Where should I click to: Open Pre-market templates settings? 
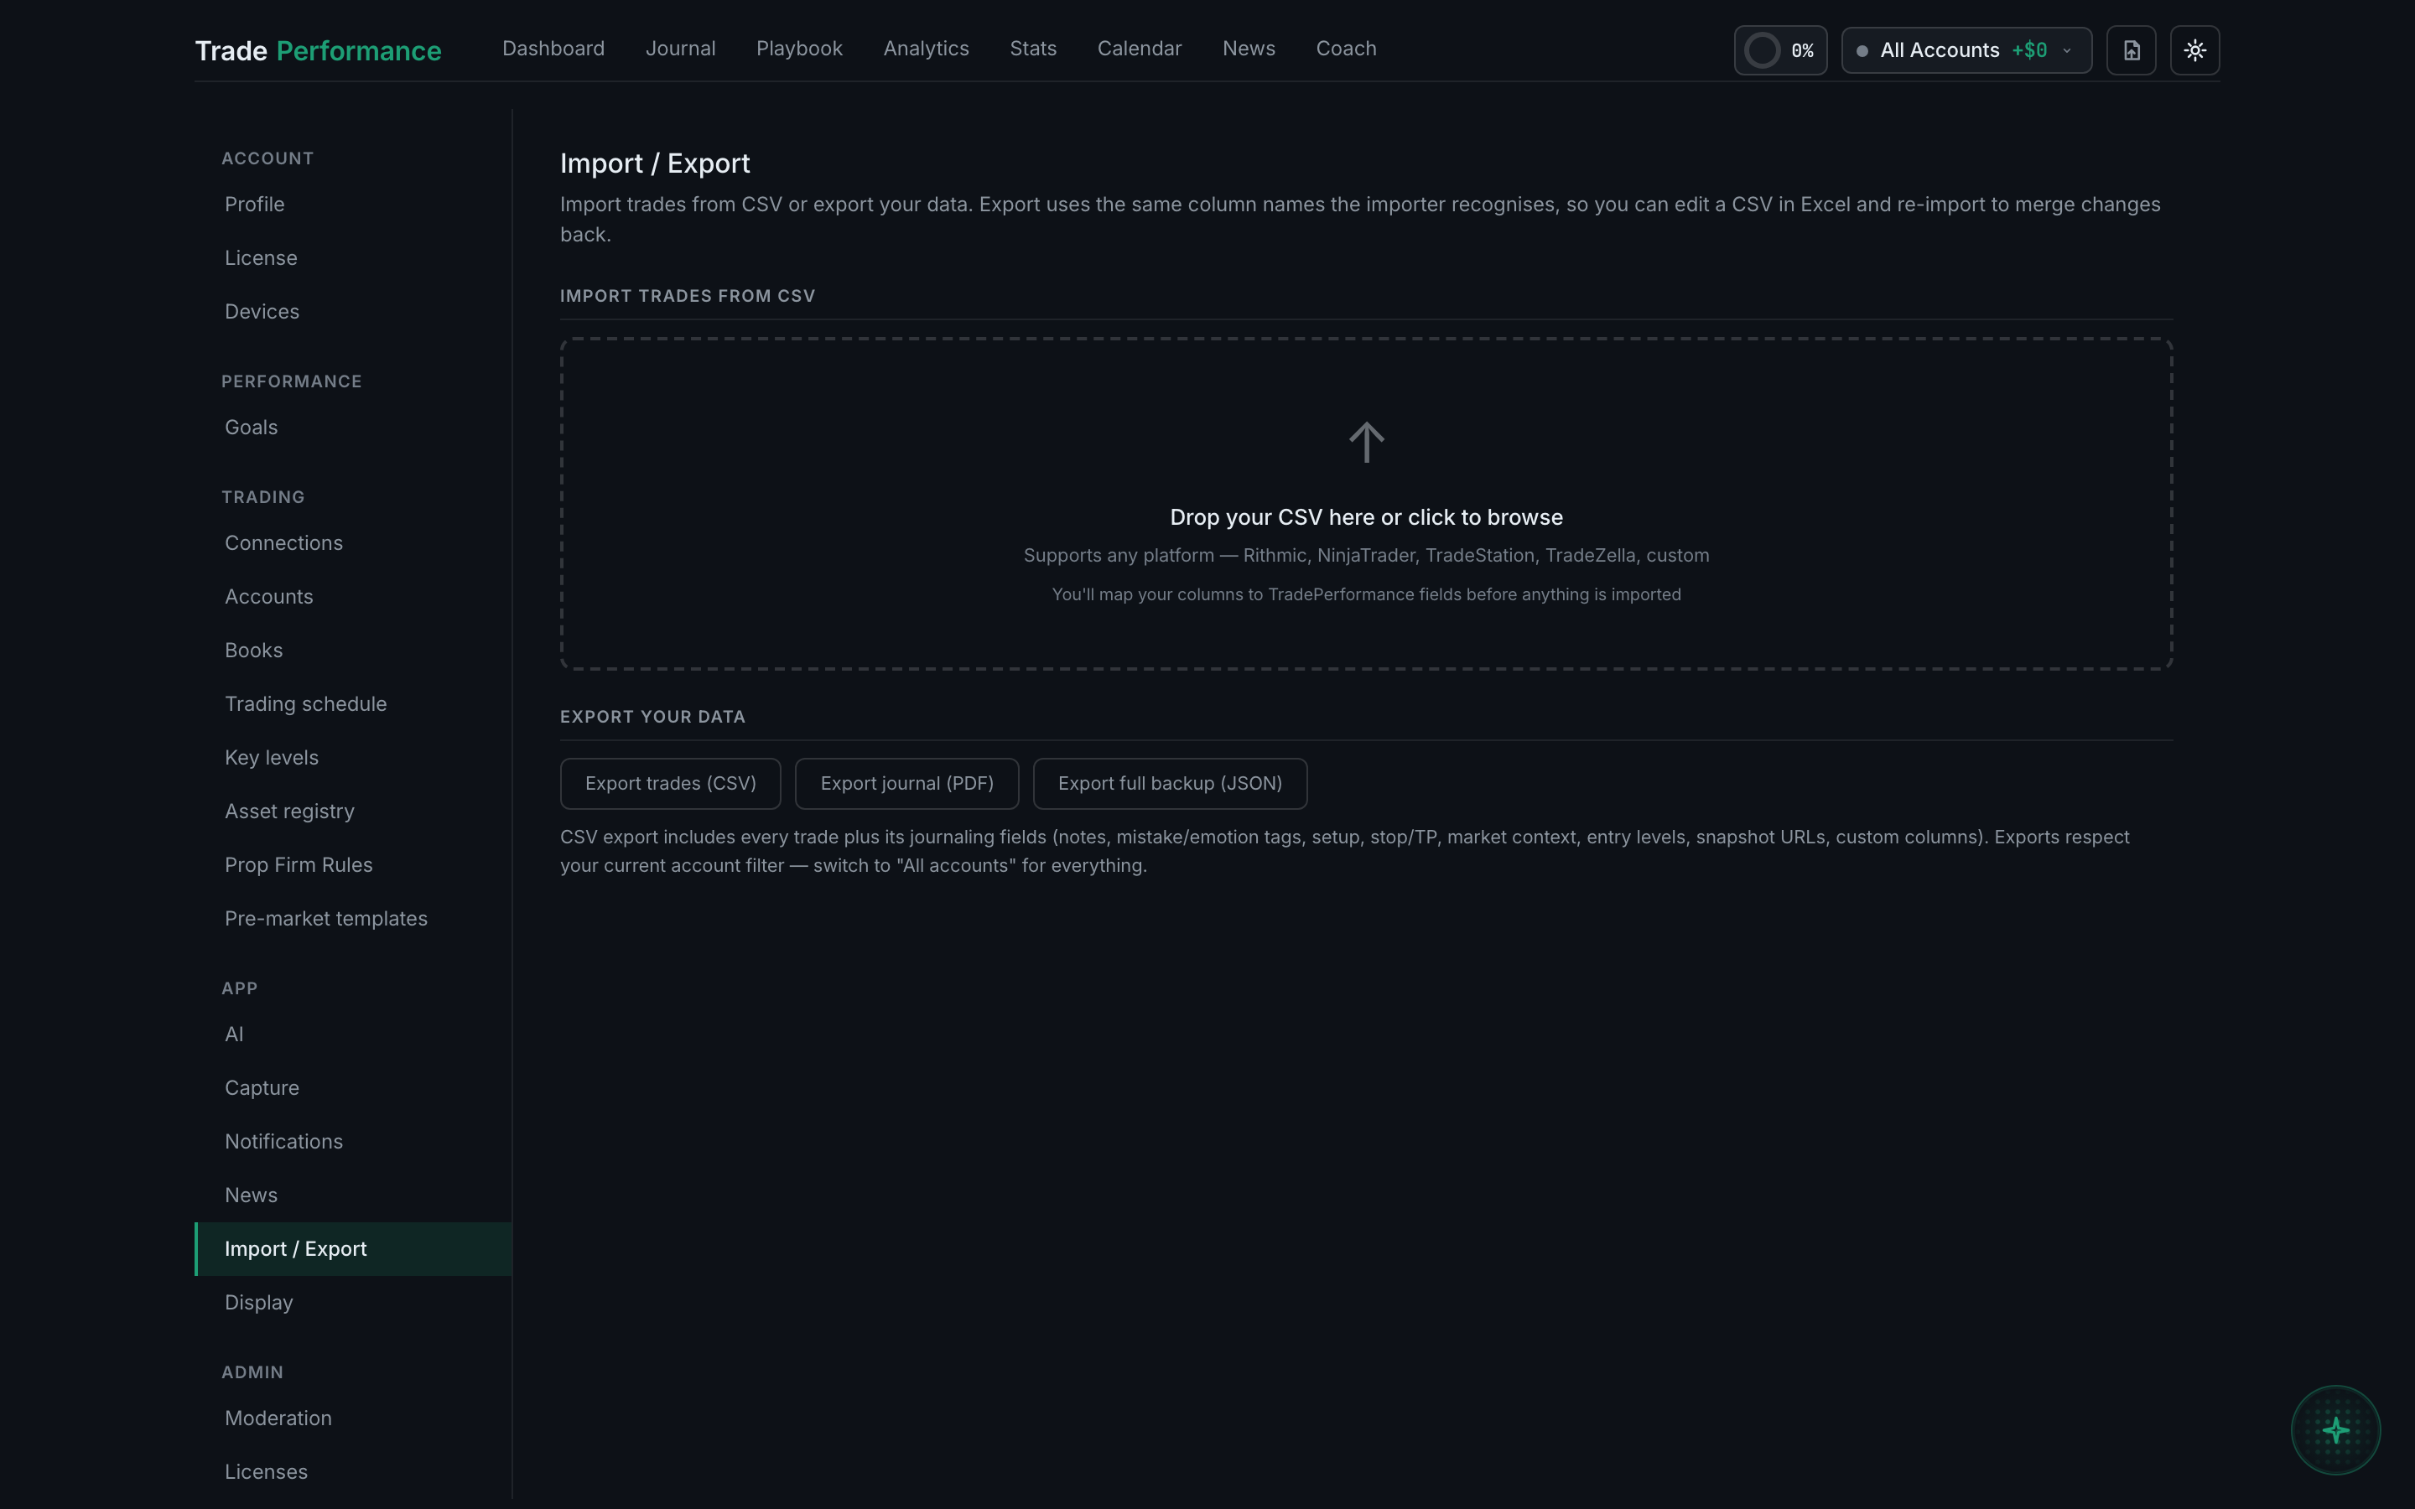(x=353, y=919)
